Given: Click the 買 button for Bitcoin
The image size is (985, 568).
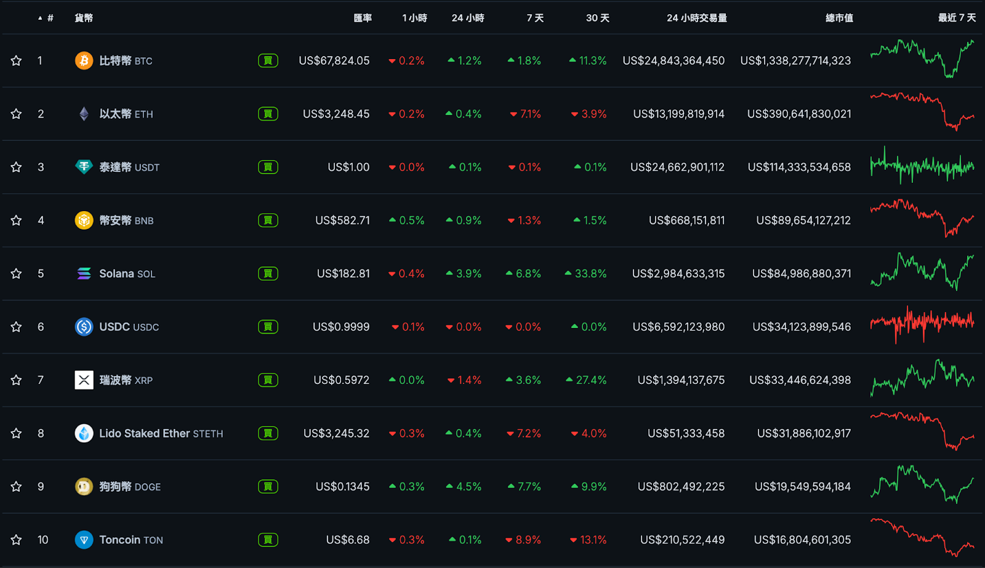Looking at the screenshot, I should pos(268,60).
